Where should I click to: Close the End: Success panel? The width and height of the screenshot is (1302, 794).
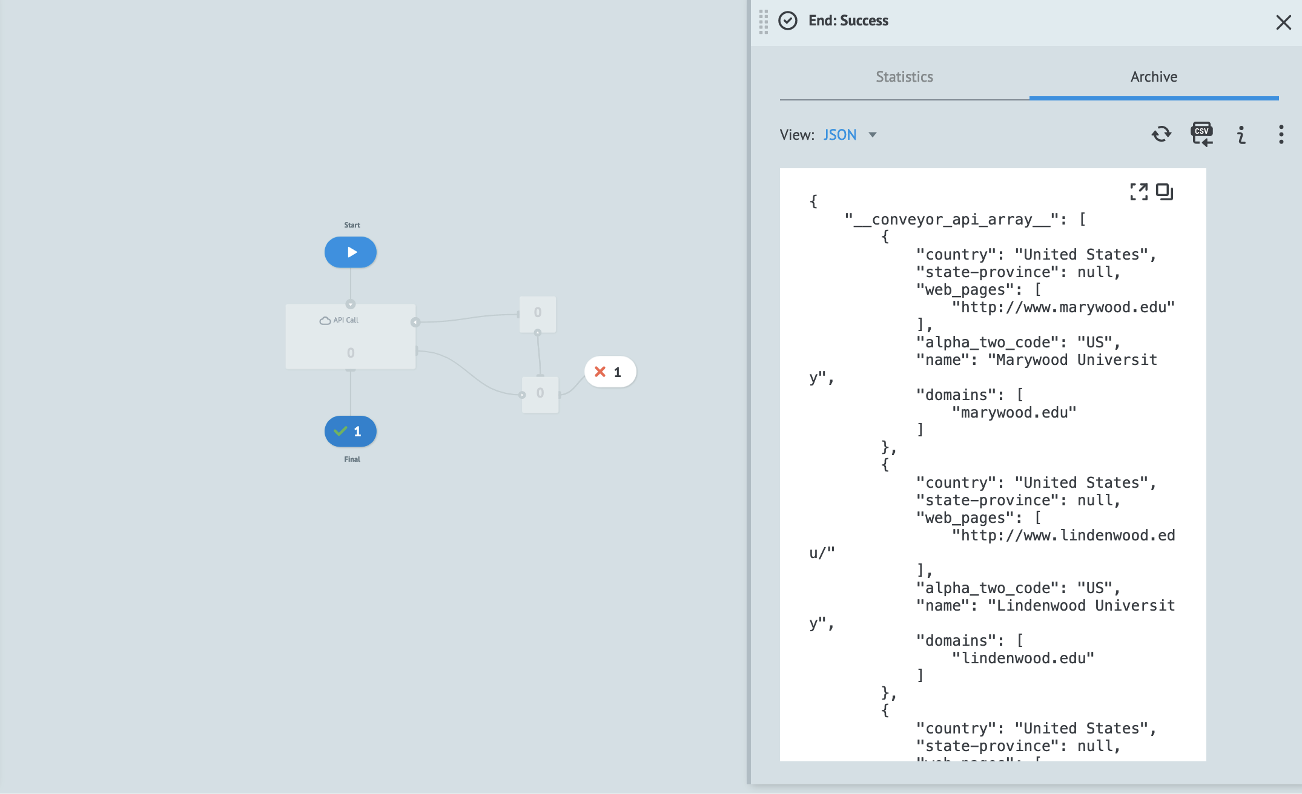(x=1283, y=22)
